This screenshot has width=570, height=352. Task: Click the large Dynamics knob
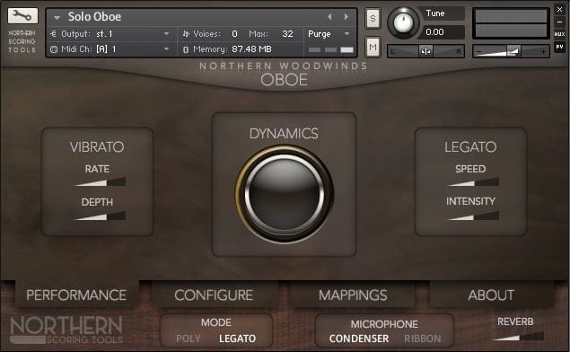click(285, 194)
